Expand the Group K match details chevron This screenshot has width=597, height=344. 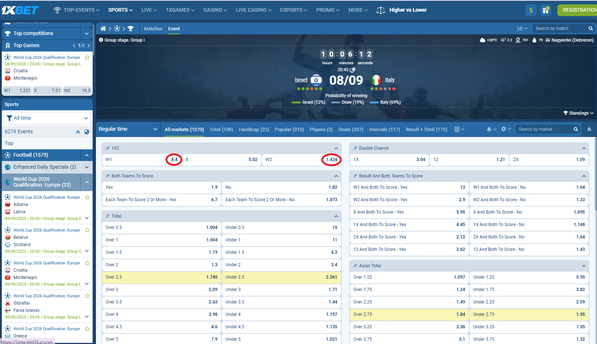87,218
